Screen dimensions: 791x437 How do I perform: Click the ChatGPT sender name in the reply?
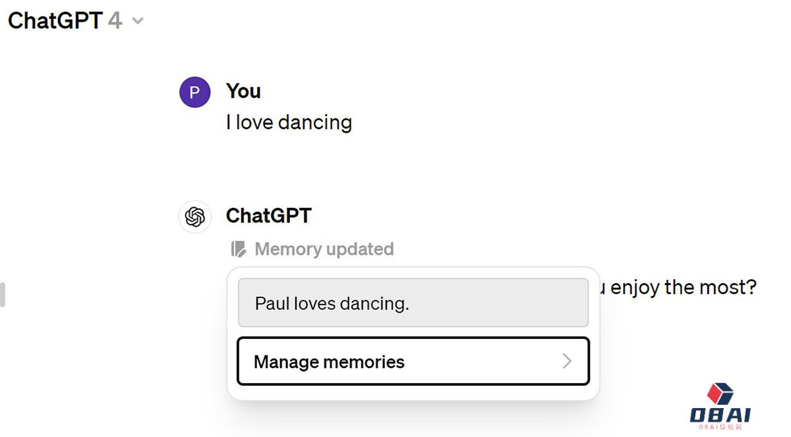tap(268, 215)
